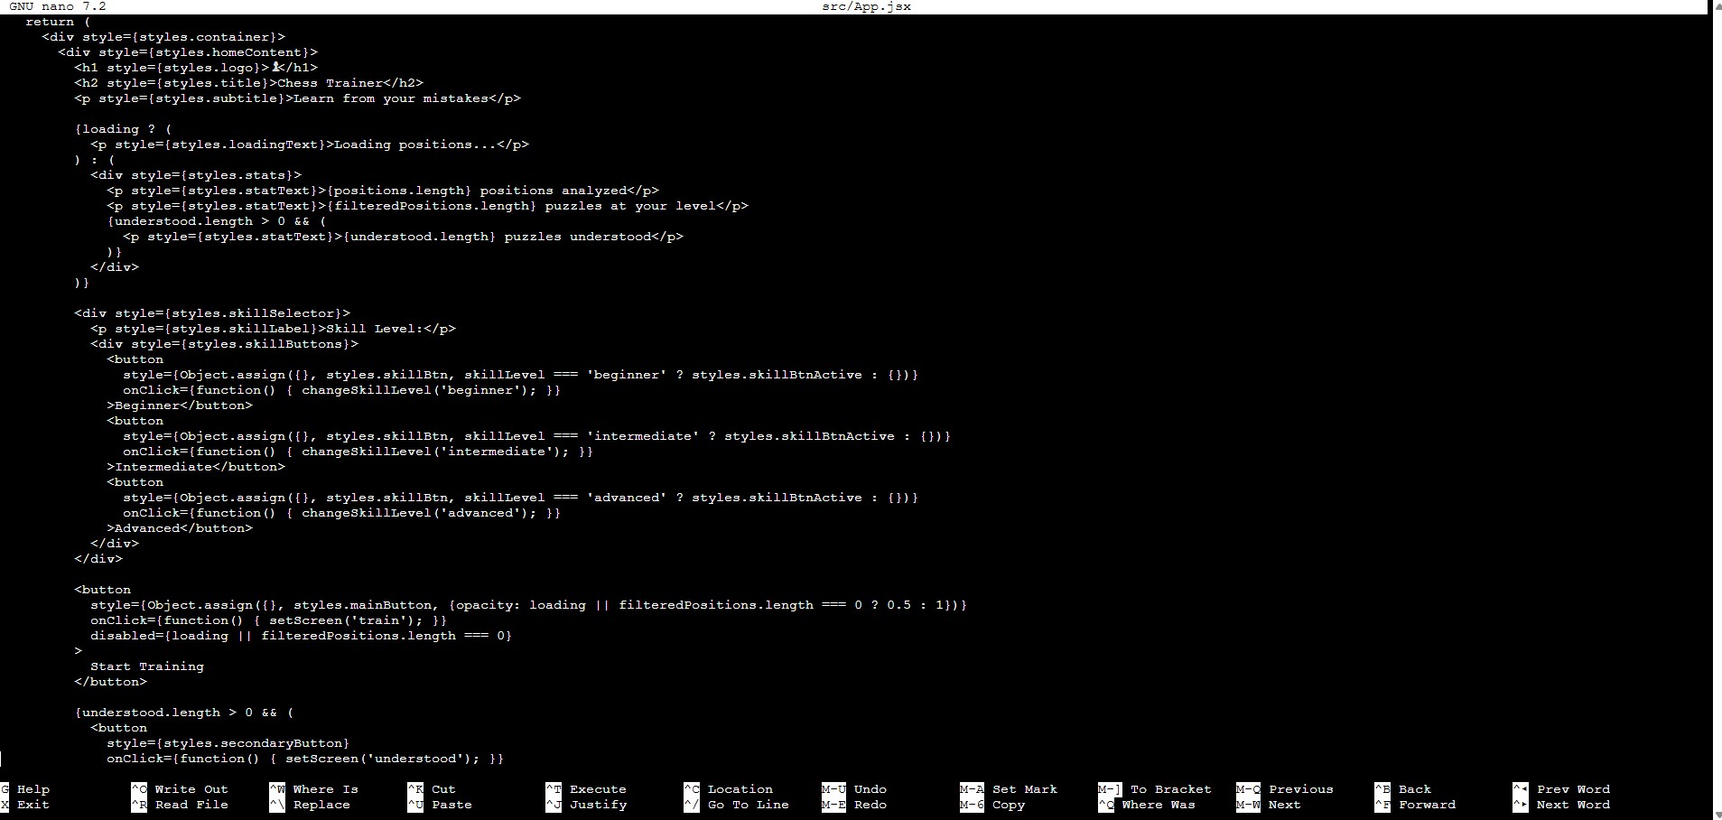Select the Copy shortcut

1007,805
